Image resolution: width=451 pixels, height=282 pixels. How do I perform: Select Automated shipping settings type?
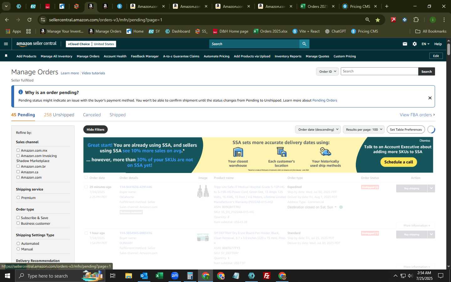(x=18, y=243)
